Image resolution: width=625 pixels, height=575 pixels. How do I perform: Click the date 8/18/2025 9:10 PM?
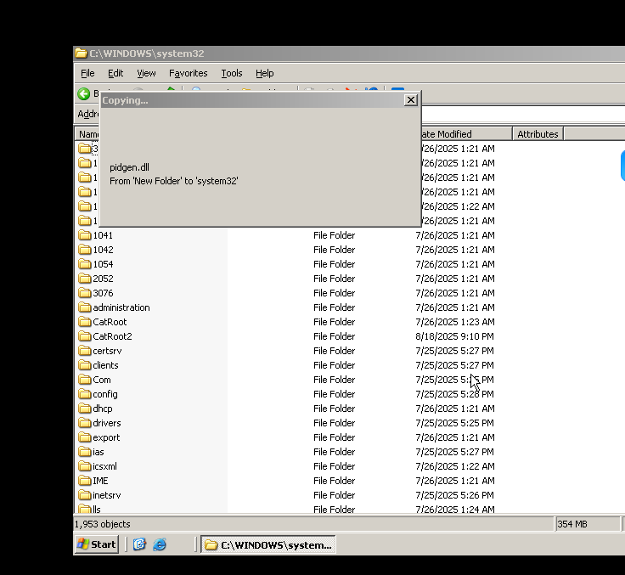454,336
